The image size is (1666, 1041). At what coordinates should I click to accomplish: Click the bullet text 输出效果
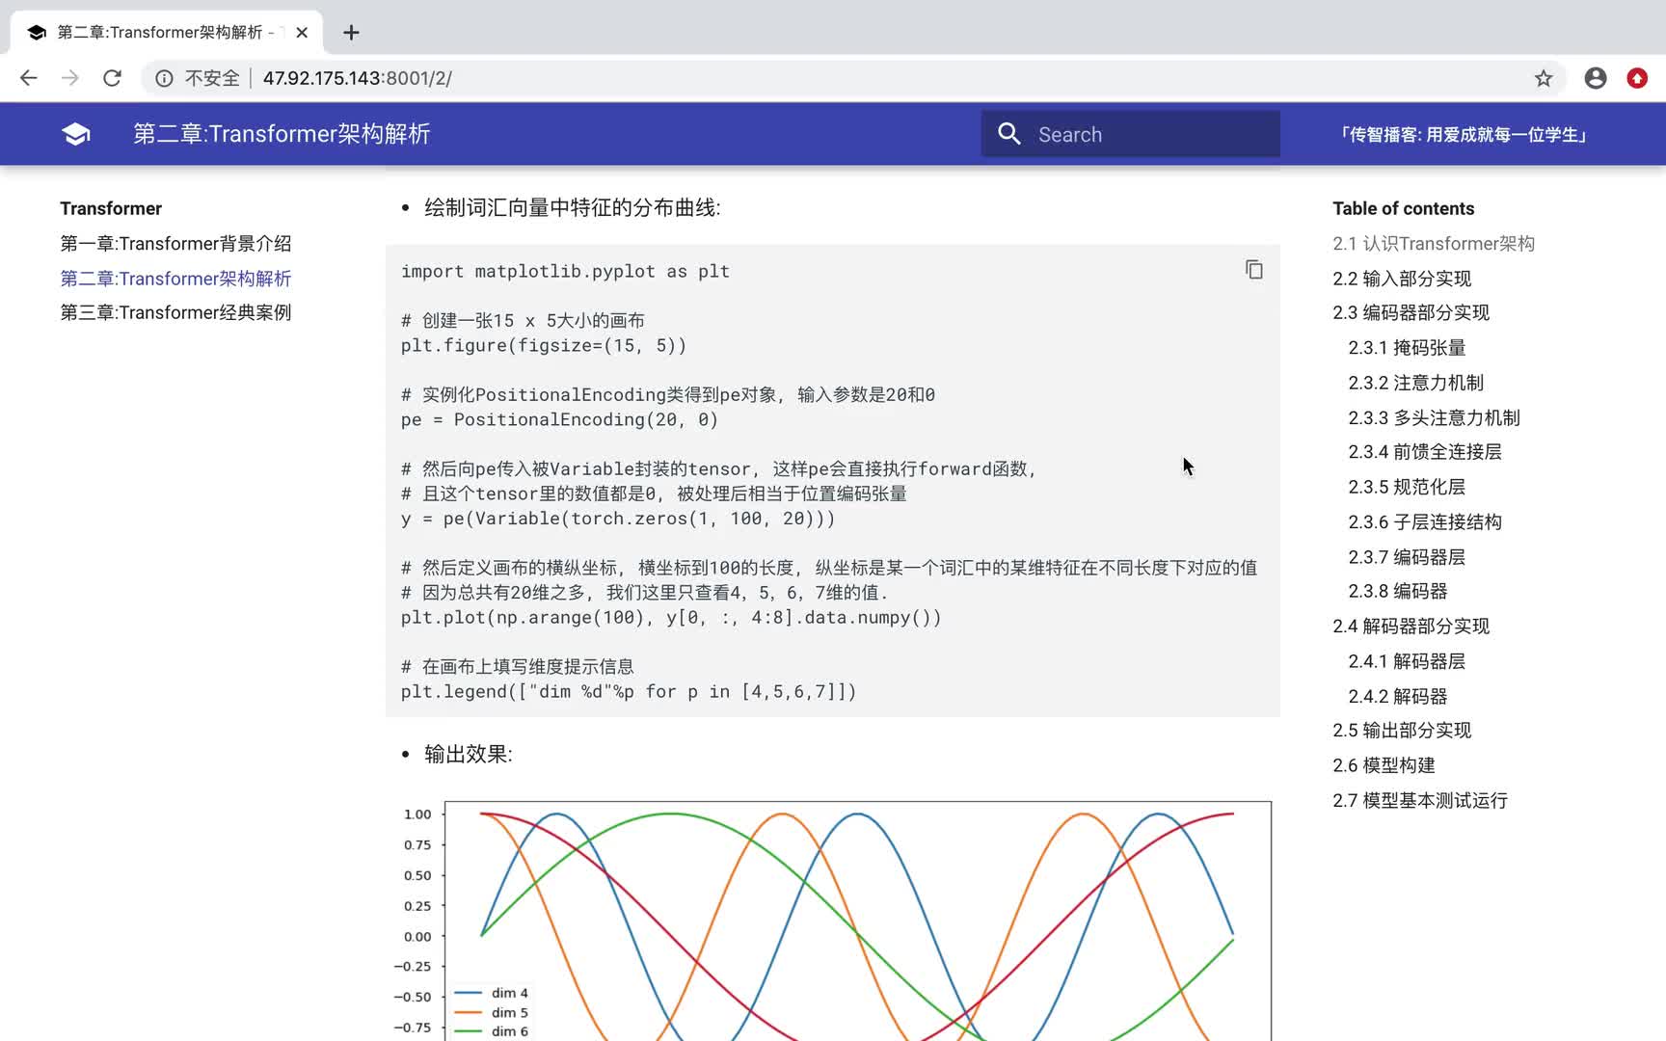tap(469, 754)
